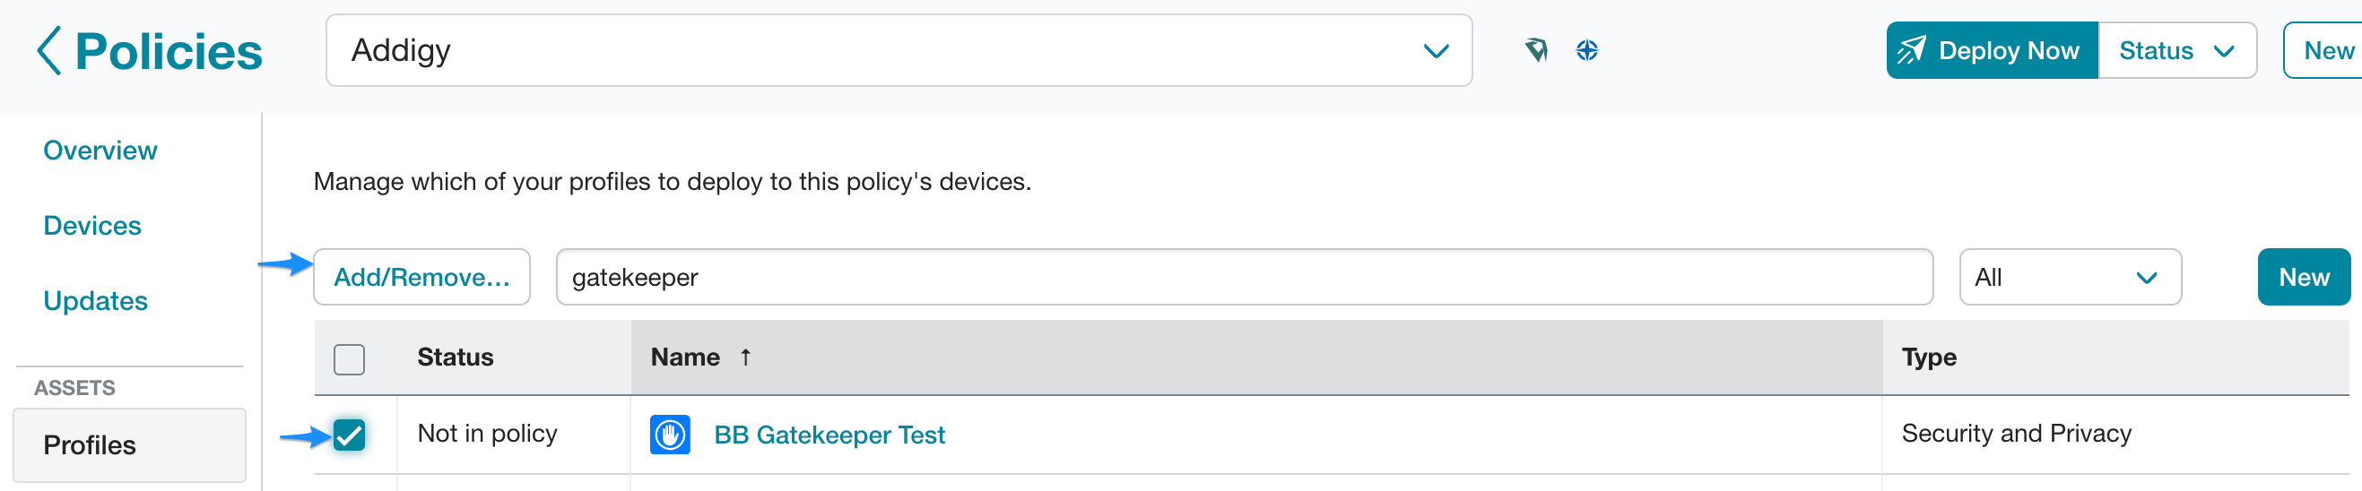Click the Add/Remove... button
The height and width of the screenshot is (491, 2362).
click(421, 277)
